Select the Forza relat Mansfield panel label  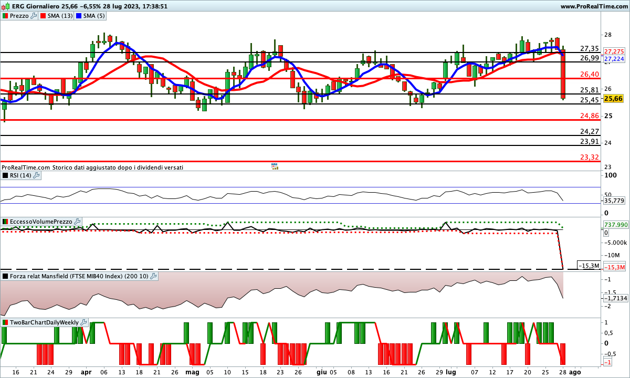click(80, 276)
